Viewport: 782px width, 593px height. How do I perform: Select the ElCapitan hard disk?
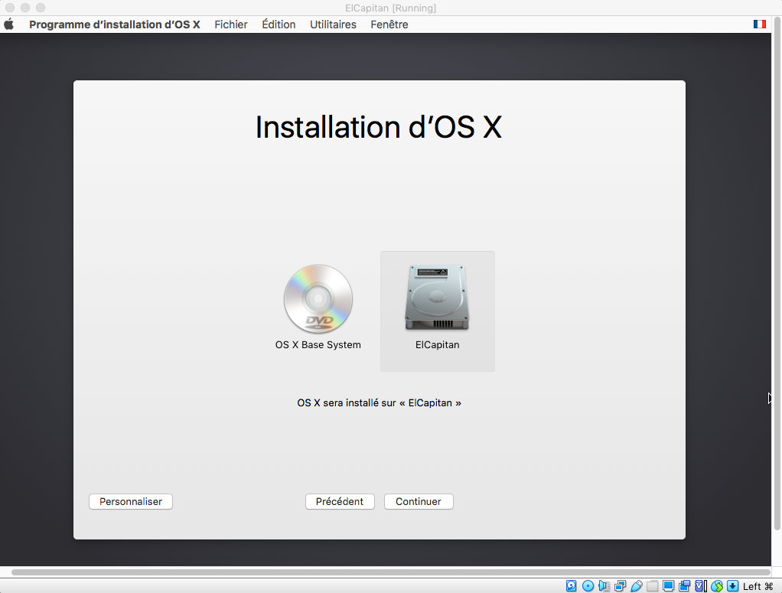pos(438,311)
